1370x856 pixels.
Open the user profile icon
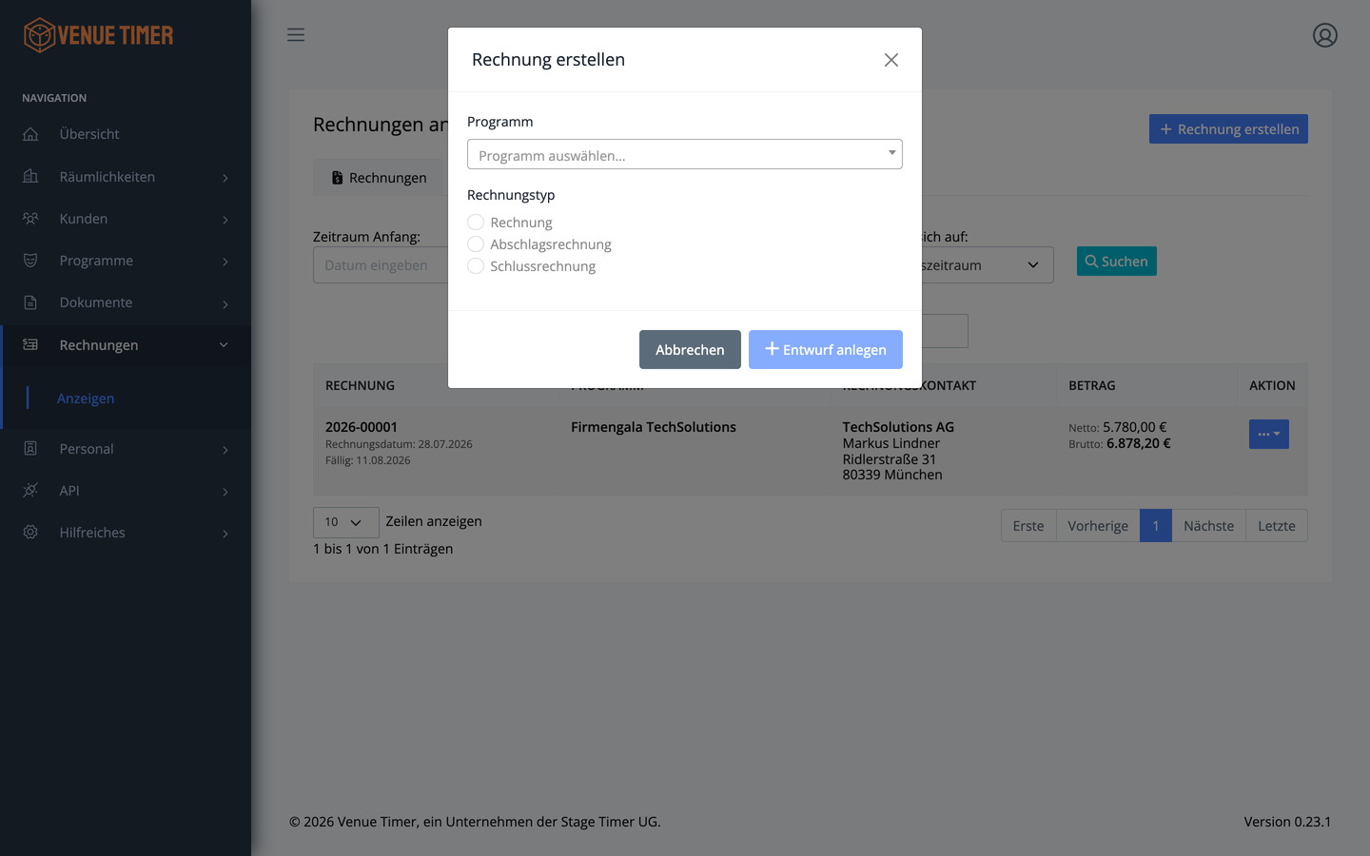[x=1325, y=35]
